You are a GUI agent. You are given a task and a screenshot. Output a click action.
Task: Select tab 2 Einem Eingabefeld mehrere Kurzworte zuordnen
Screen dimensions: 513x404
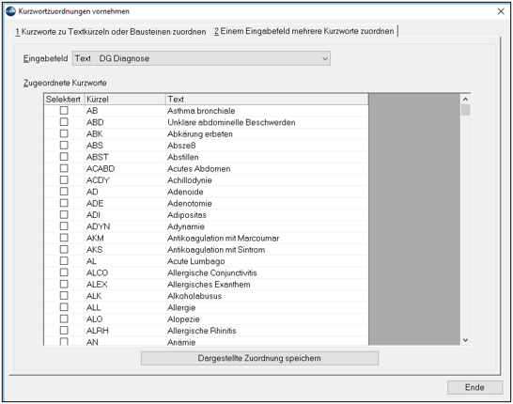(303, 31)
